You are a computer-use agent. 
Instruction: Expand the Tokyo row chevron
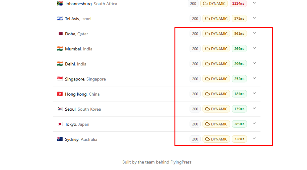click(254, 123)
